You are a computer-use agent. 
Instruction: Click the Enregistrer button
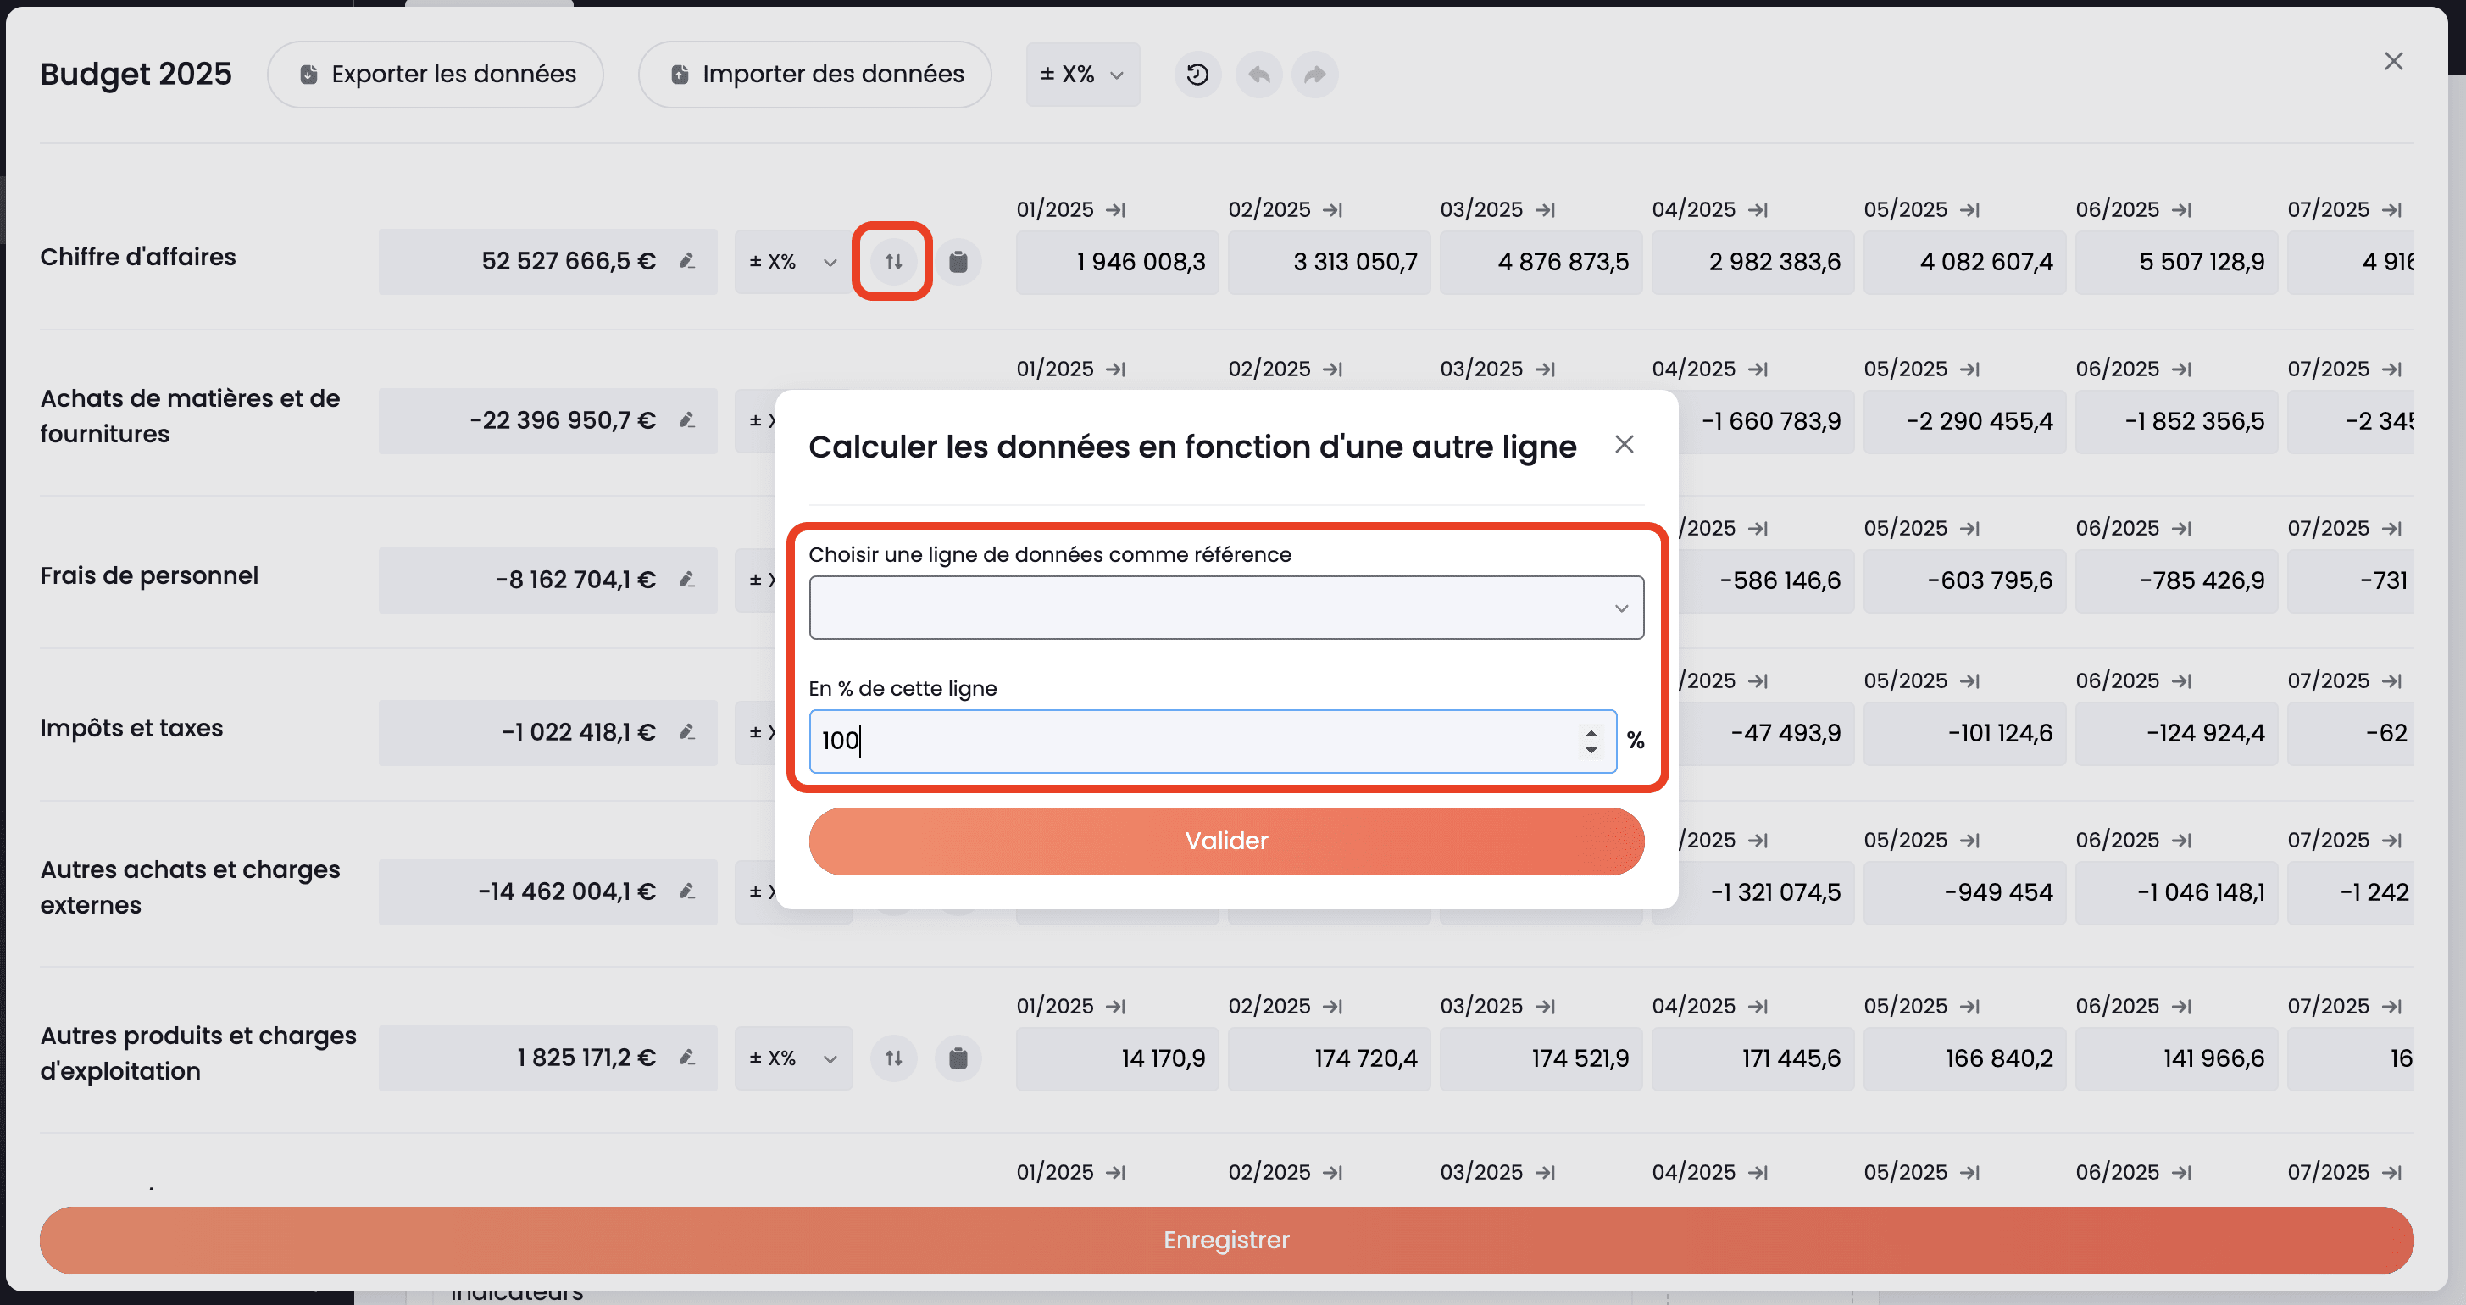[x=1226, y=1240]
